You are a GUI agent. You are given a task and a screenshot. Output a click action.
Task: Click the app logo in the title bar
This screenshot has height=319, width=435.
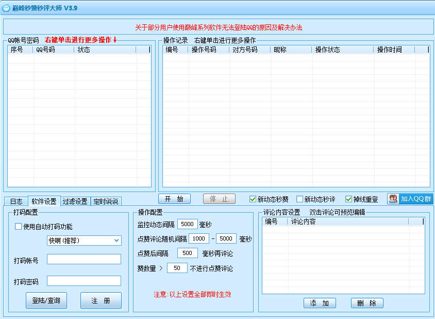6,7
